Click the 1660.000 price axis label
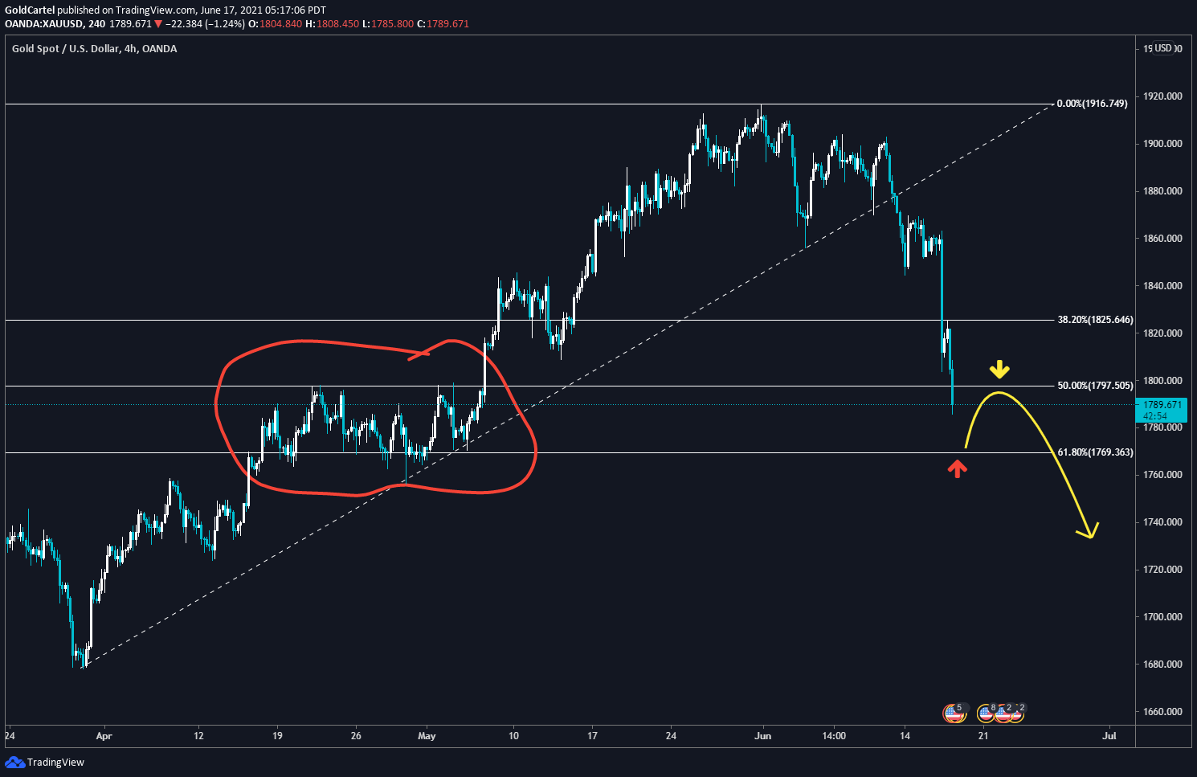Image resolution: width=1197 pixels, height=777 pixels. pos(1162,712)
